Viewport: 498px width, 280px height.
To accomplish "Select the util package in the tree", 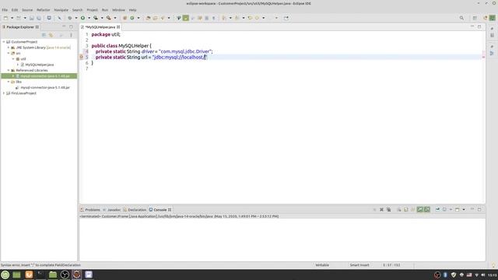I will pos(23,59).
